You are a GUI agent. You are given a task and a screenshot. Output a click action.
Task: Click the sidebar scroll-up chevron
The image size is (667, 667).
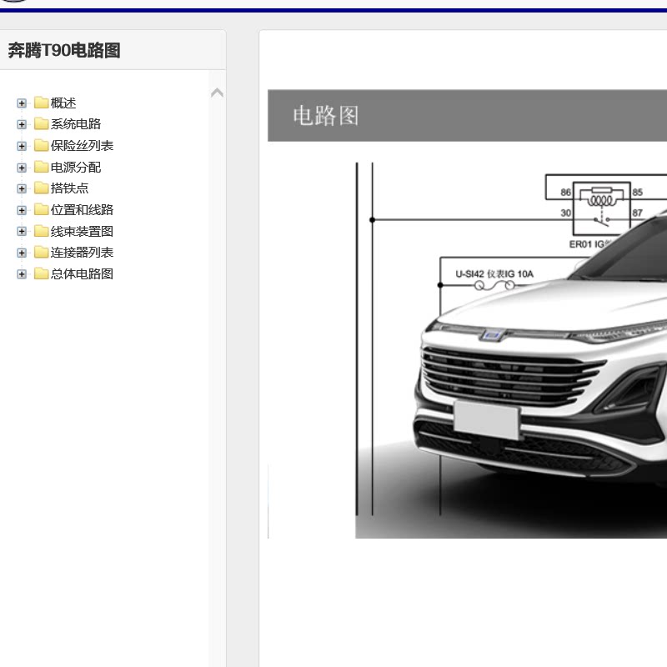pos(217,93)
